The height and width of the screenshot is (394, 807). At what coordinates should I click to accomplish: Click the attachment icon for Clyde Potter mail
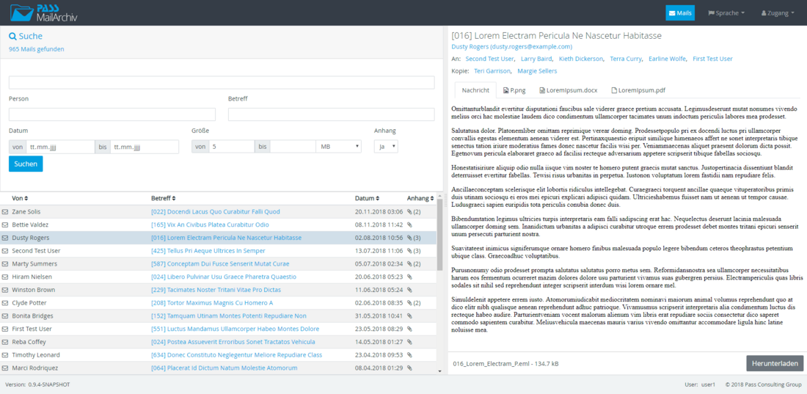click(410, 302)
